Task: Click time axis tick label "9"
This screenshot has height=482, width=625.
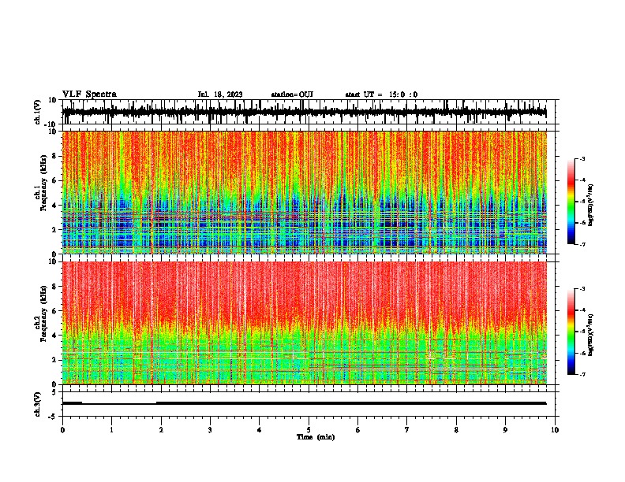Action: pyautogui.click(x=505, y=430)
